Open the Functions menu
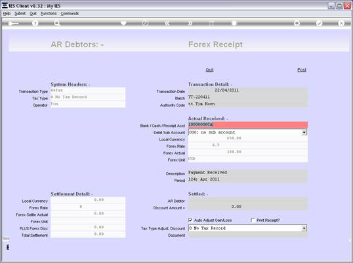This screenshot has height=263, width=353. tap(49, 14)
